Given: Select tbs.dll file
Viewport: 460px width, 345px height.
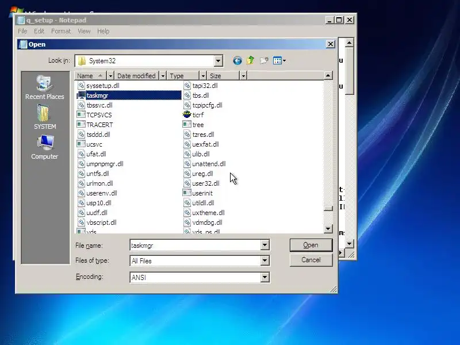Looking at the screenshot, I should point(196,95).
